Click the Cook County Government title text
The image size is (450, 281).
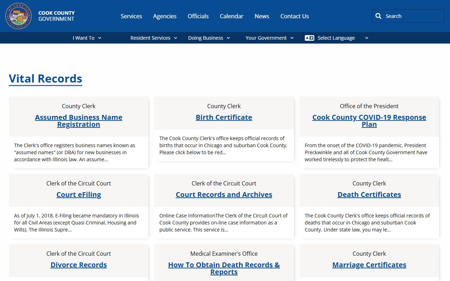point(56,16)
